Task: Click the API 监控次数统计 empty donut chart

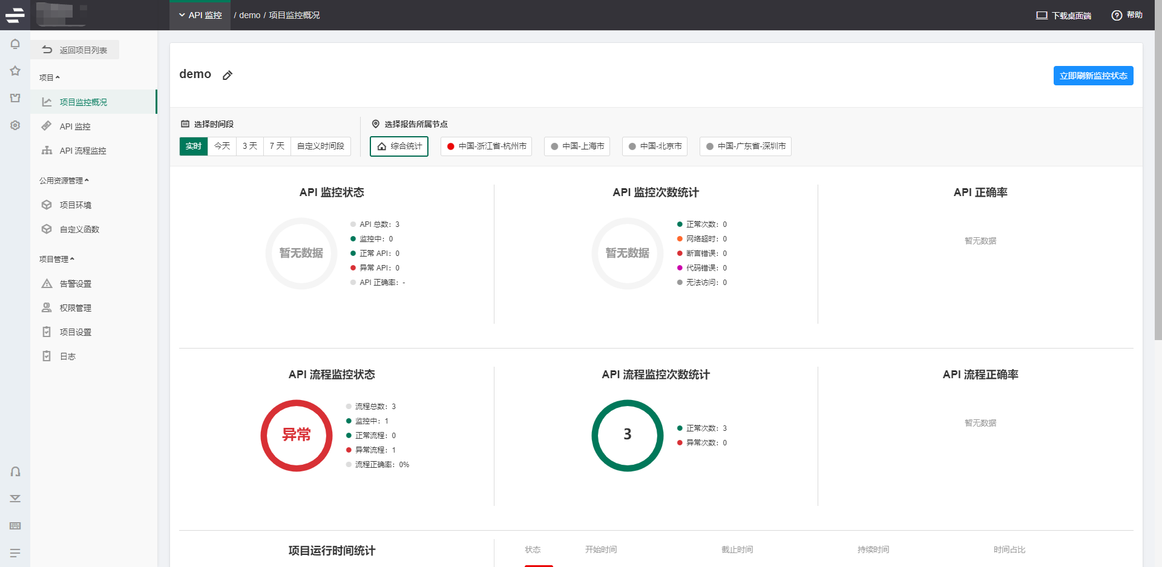Action: coord(628,253)
